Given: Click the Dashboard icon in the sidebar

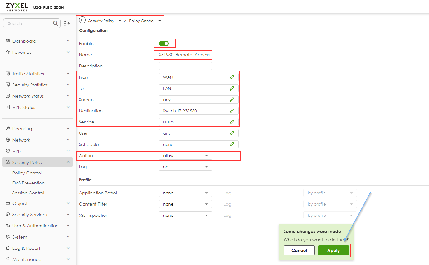Looking at the screenshot, I should point(7,41).
